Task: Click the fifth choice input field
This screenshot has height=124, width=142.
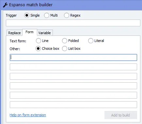Action: pos(73,95)
